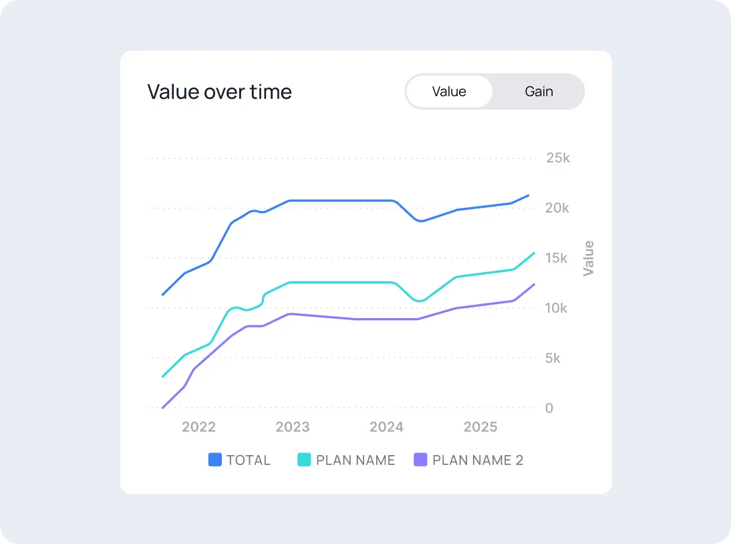Select the 2022 axis label
Image resolution: width=731 pixels, height=544 pixels.
(x=198, y=427)
